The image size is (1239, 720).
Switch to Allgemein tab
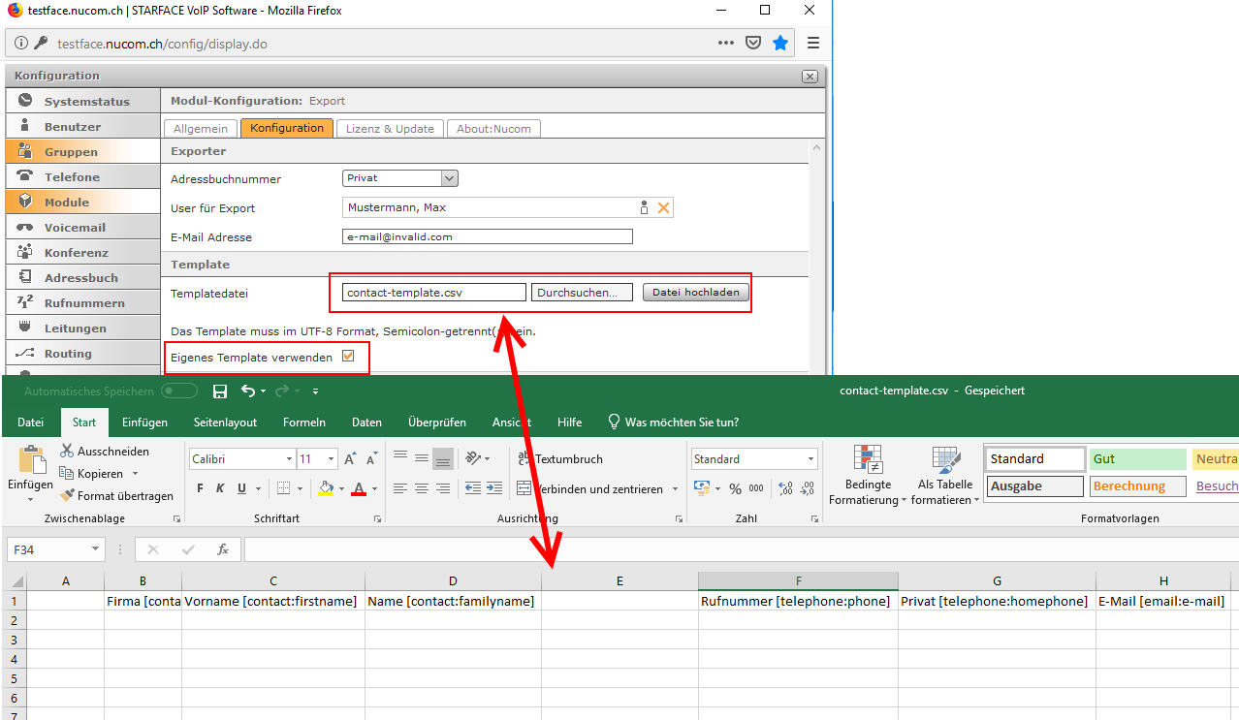pyautogui.click(x=201, y=129)
